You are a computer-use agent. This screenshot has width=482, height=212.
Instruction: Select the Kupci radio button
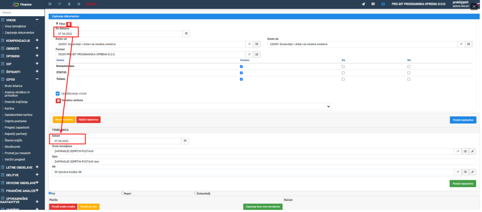[123, 193]
